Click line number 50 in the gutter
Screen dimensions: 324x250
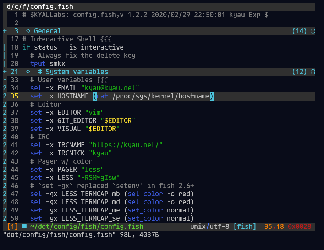[15, 218]
